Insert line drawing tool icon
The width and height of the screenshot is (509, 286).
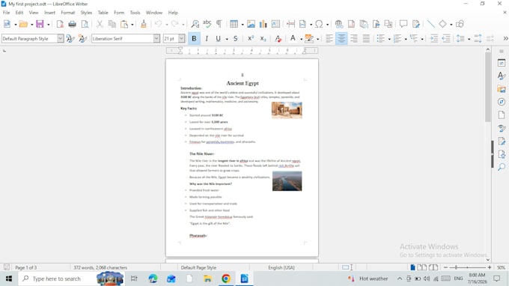coord(430,24)
